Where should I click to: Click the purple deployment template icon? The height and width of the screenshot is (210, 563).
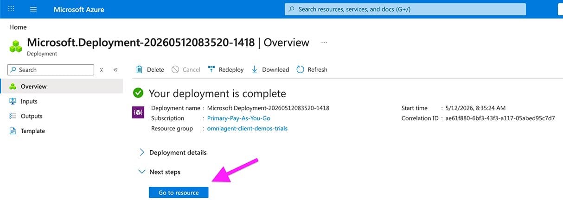pyautogui.click(x=138, y=113)
